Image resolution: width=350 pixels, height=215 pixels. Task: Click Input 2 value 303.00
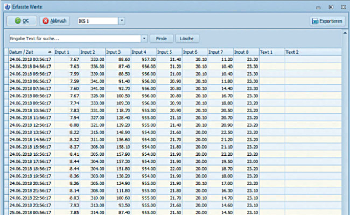(x=97, y=176)
